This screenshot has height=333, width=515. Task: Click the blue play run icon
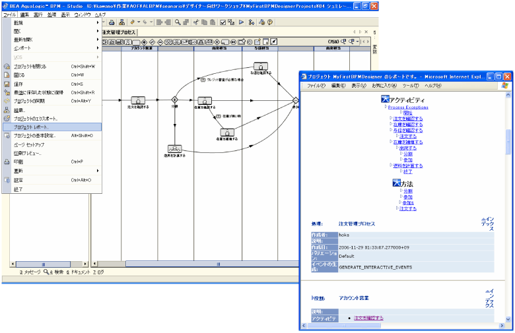tap(242, 22)
